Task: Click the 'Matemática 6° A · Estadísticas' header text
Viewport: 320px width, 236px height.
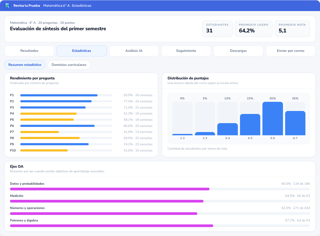Action: pyautogui.click(x=67, y=5)
